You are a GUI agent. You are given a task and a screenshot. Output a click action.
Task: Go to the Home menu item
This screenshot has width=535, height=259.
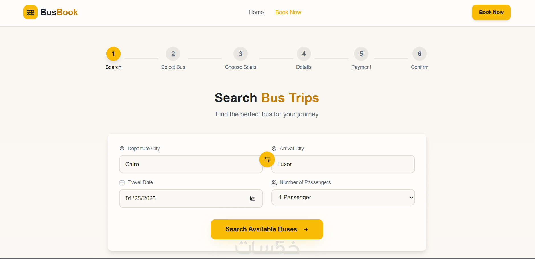[256, 12]
